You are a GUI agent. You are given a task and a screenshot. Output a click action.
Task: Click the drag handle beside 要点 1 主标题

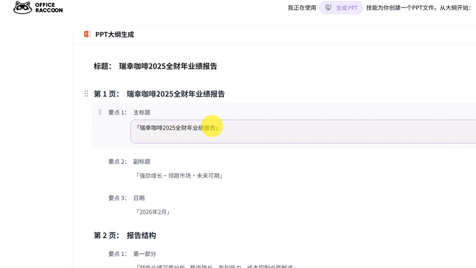tap(100, 113)
